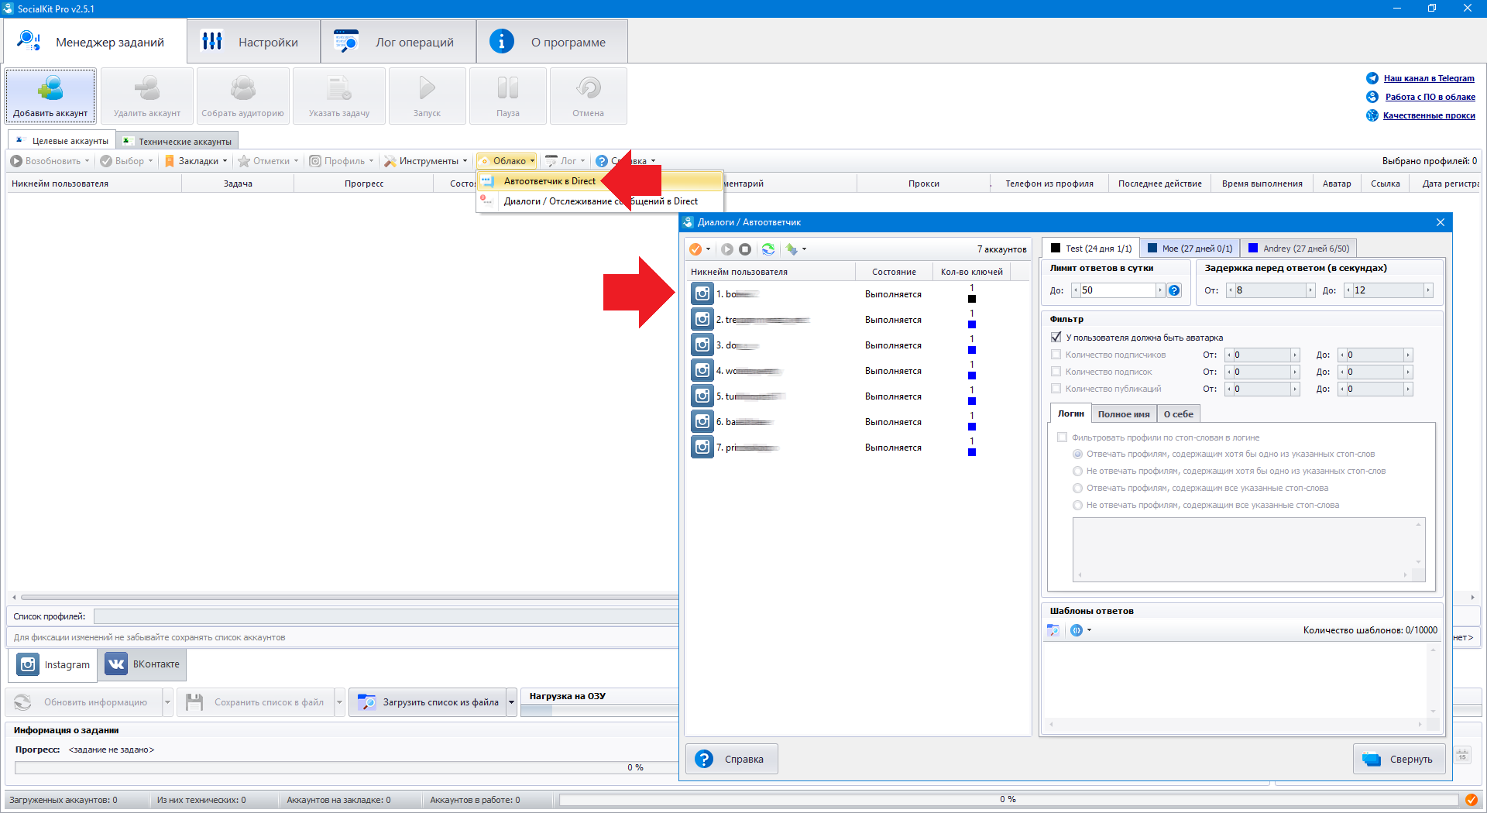1487x813 pixels.
Task: Click the ВКонтакте network button
Action: pos(143,664)
